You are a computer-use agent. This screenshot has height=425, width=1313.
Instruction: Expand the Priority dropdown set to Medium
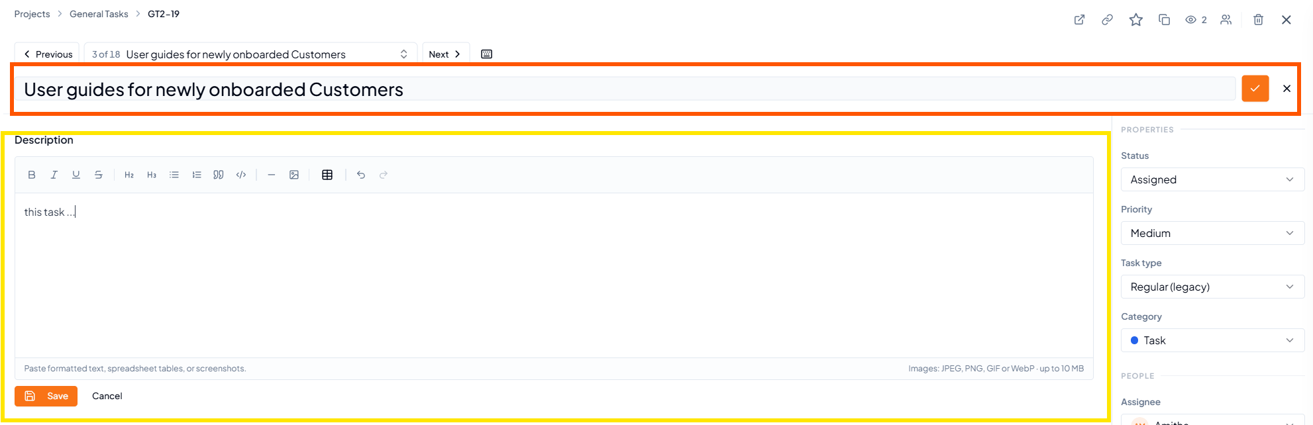(1212, 233)
